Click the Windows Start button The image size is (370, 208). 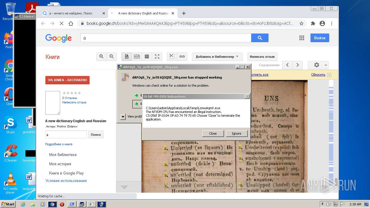pyautogui.click(x=8, y=204)
